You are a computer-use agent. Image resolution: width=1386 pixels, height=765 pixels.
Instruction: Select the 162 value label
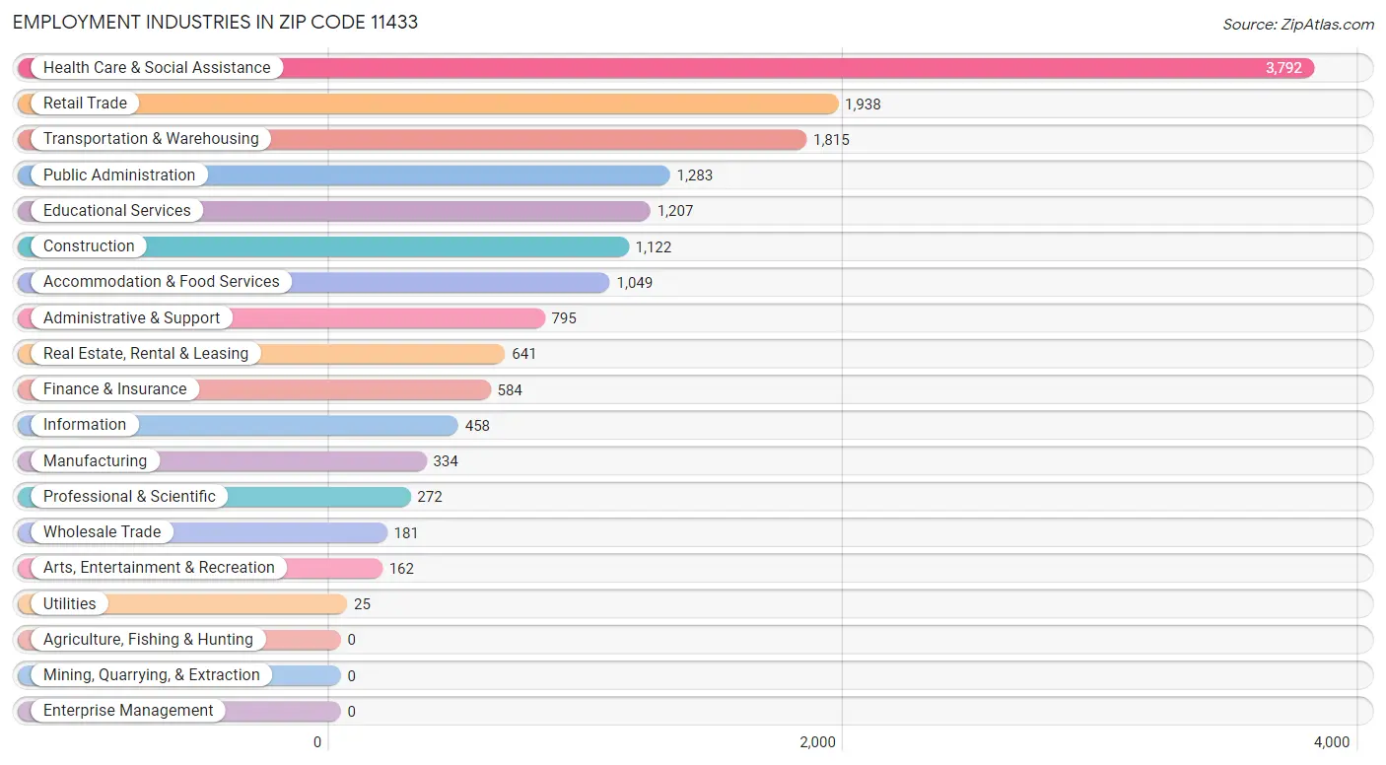[x=401, y=569]
